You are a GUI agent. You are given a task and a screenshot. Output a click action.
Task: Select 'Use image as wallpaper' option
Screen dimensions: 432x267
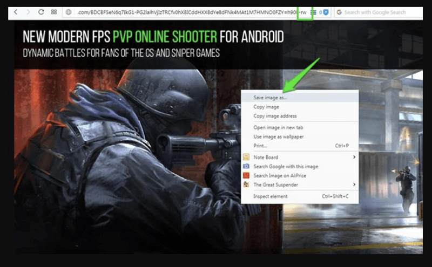(279, 136)
